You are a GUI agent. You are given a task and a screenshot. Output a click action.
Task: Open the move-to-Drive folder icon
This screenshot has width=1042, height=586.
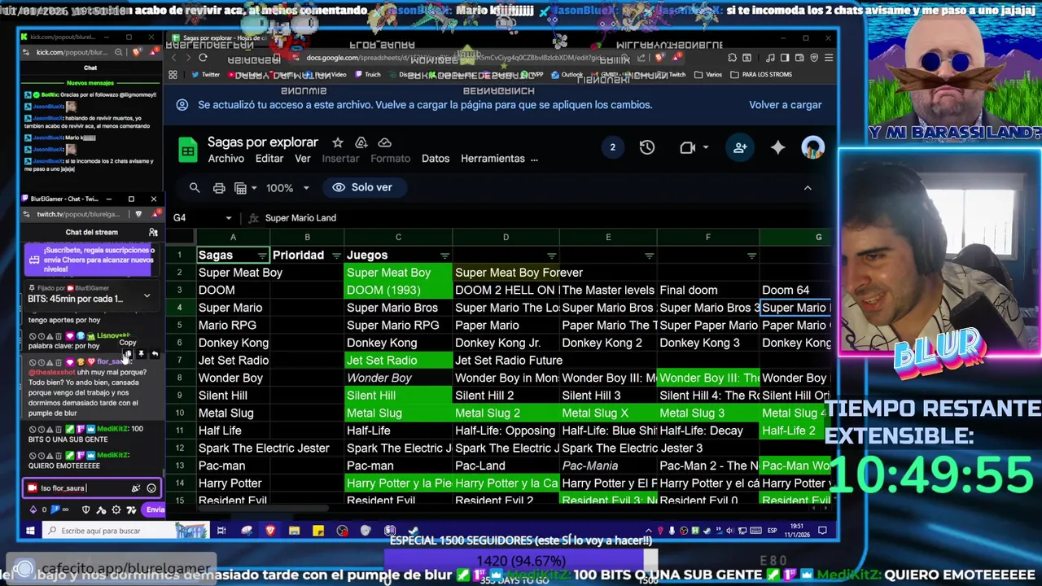click(361, 142)
